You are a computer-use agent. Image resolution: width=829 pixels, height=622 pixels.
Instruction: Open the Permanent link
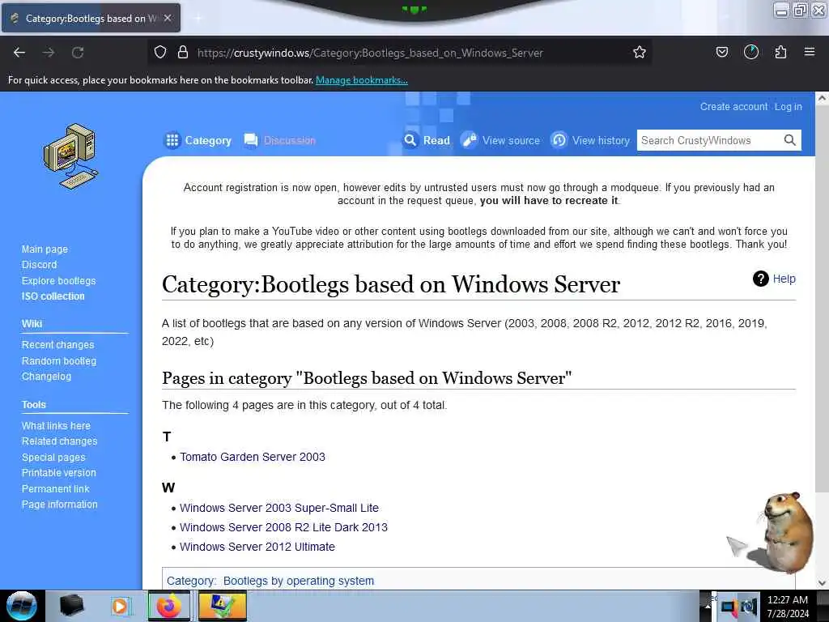coord(56,488)
